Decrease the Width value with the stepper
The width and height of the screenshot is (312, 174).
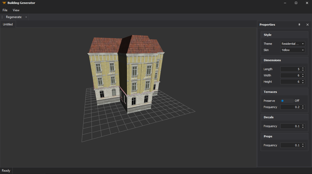coord(303,76)
